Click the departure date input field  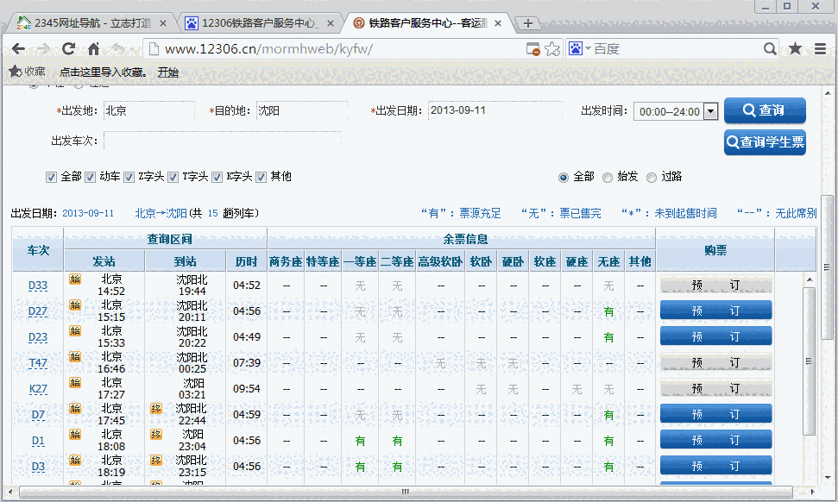tap(479, 111)
